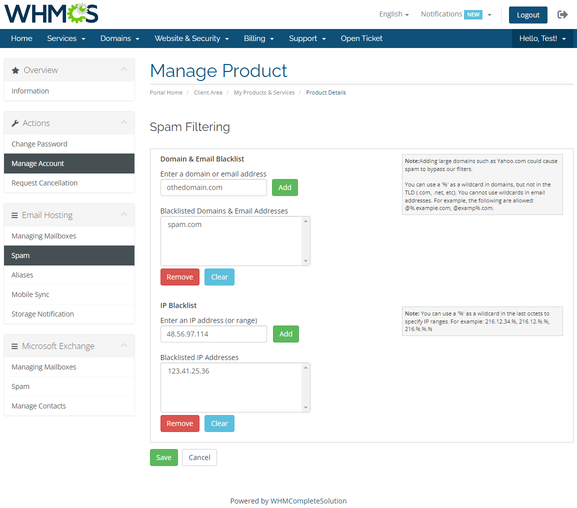The width and height of the screenshot is (577, 508).
Task: Open Email Hosting Managing Mailboxes
Action: (69, 236)
